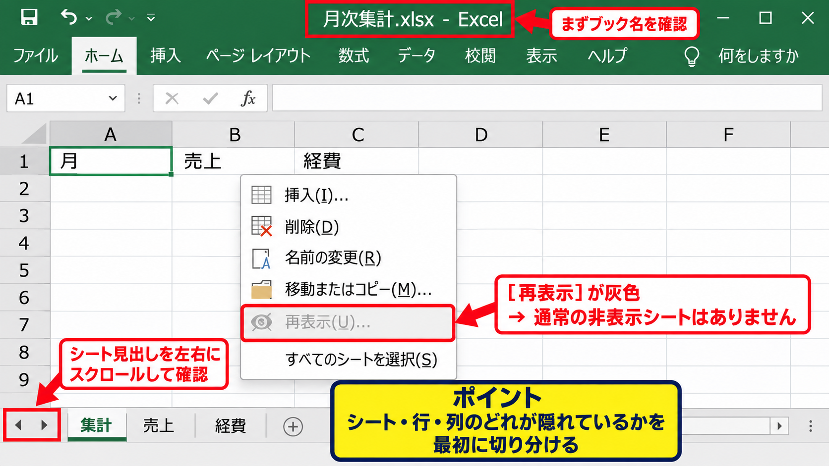Click the Redo arrow icon
Screen dimensions: 829x466
(x=114, y=18)
